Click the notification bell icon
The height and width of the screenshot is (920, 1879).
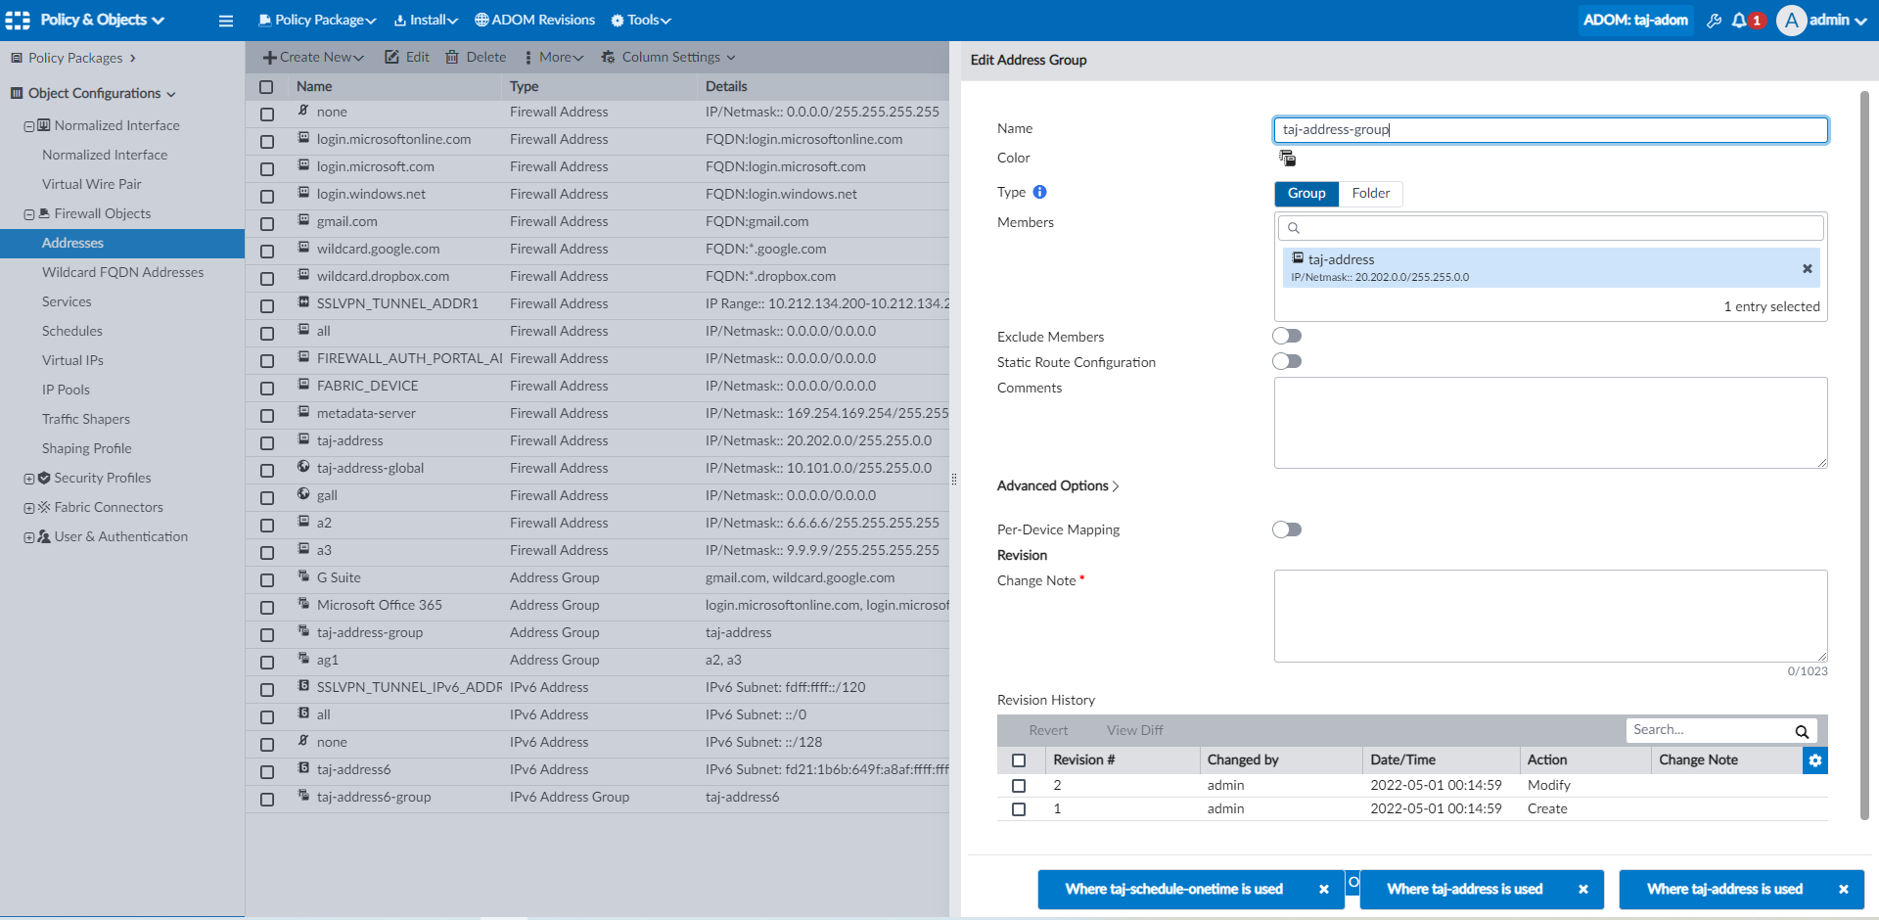(1739, 21)
